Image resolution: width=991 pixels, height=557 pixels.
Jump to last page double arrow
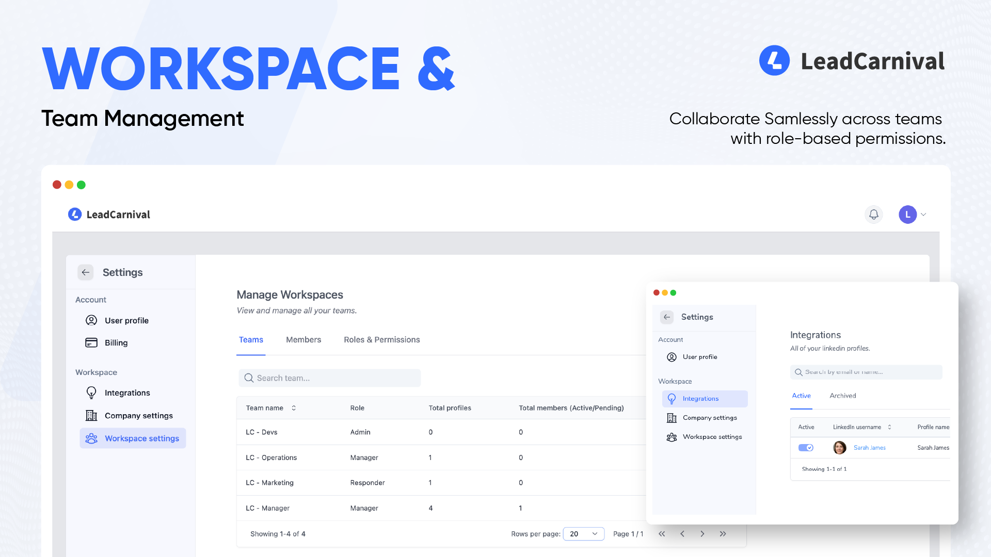pos(723,534)
